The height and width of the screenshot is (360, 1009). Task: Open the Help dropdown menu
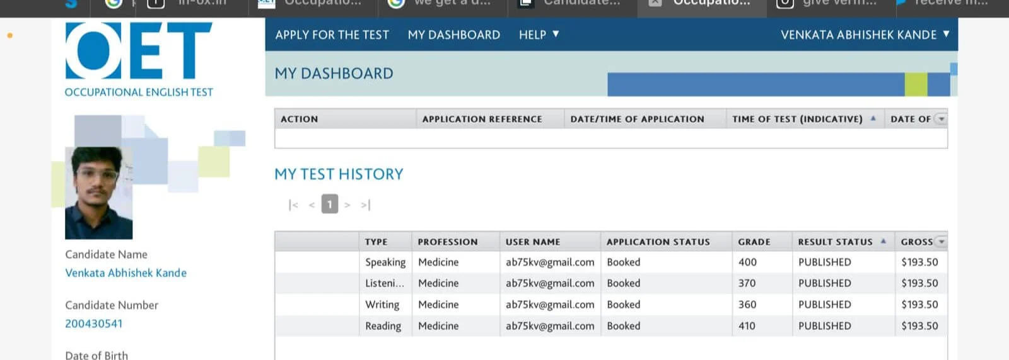point(539,35)
